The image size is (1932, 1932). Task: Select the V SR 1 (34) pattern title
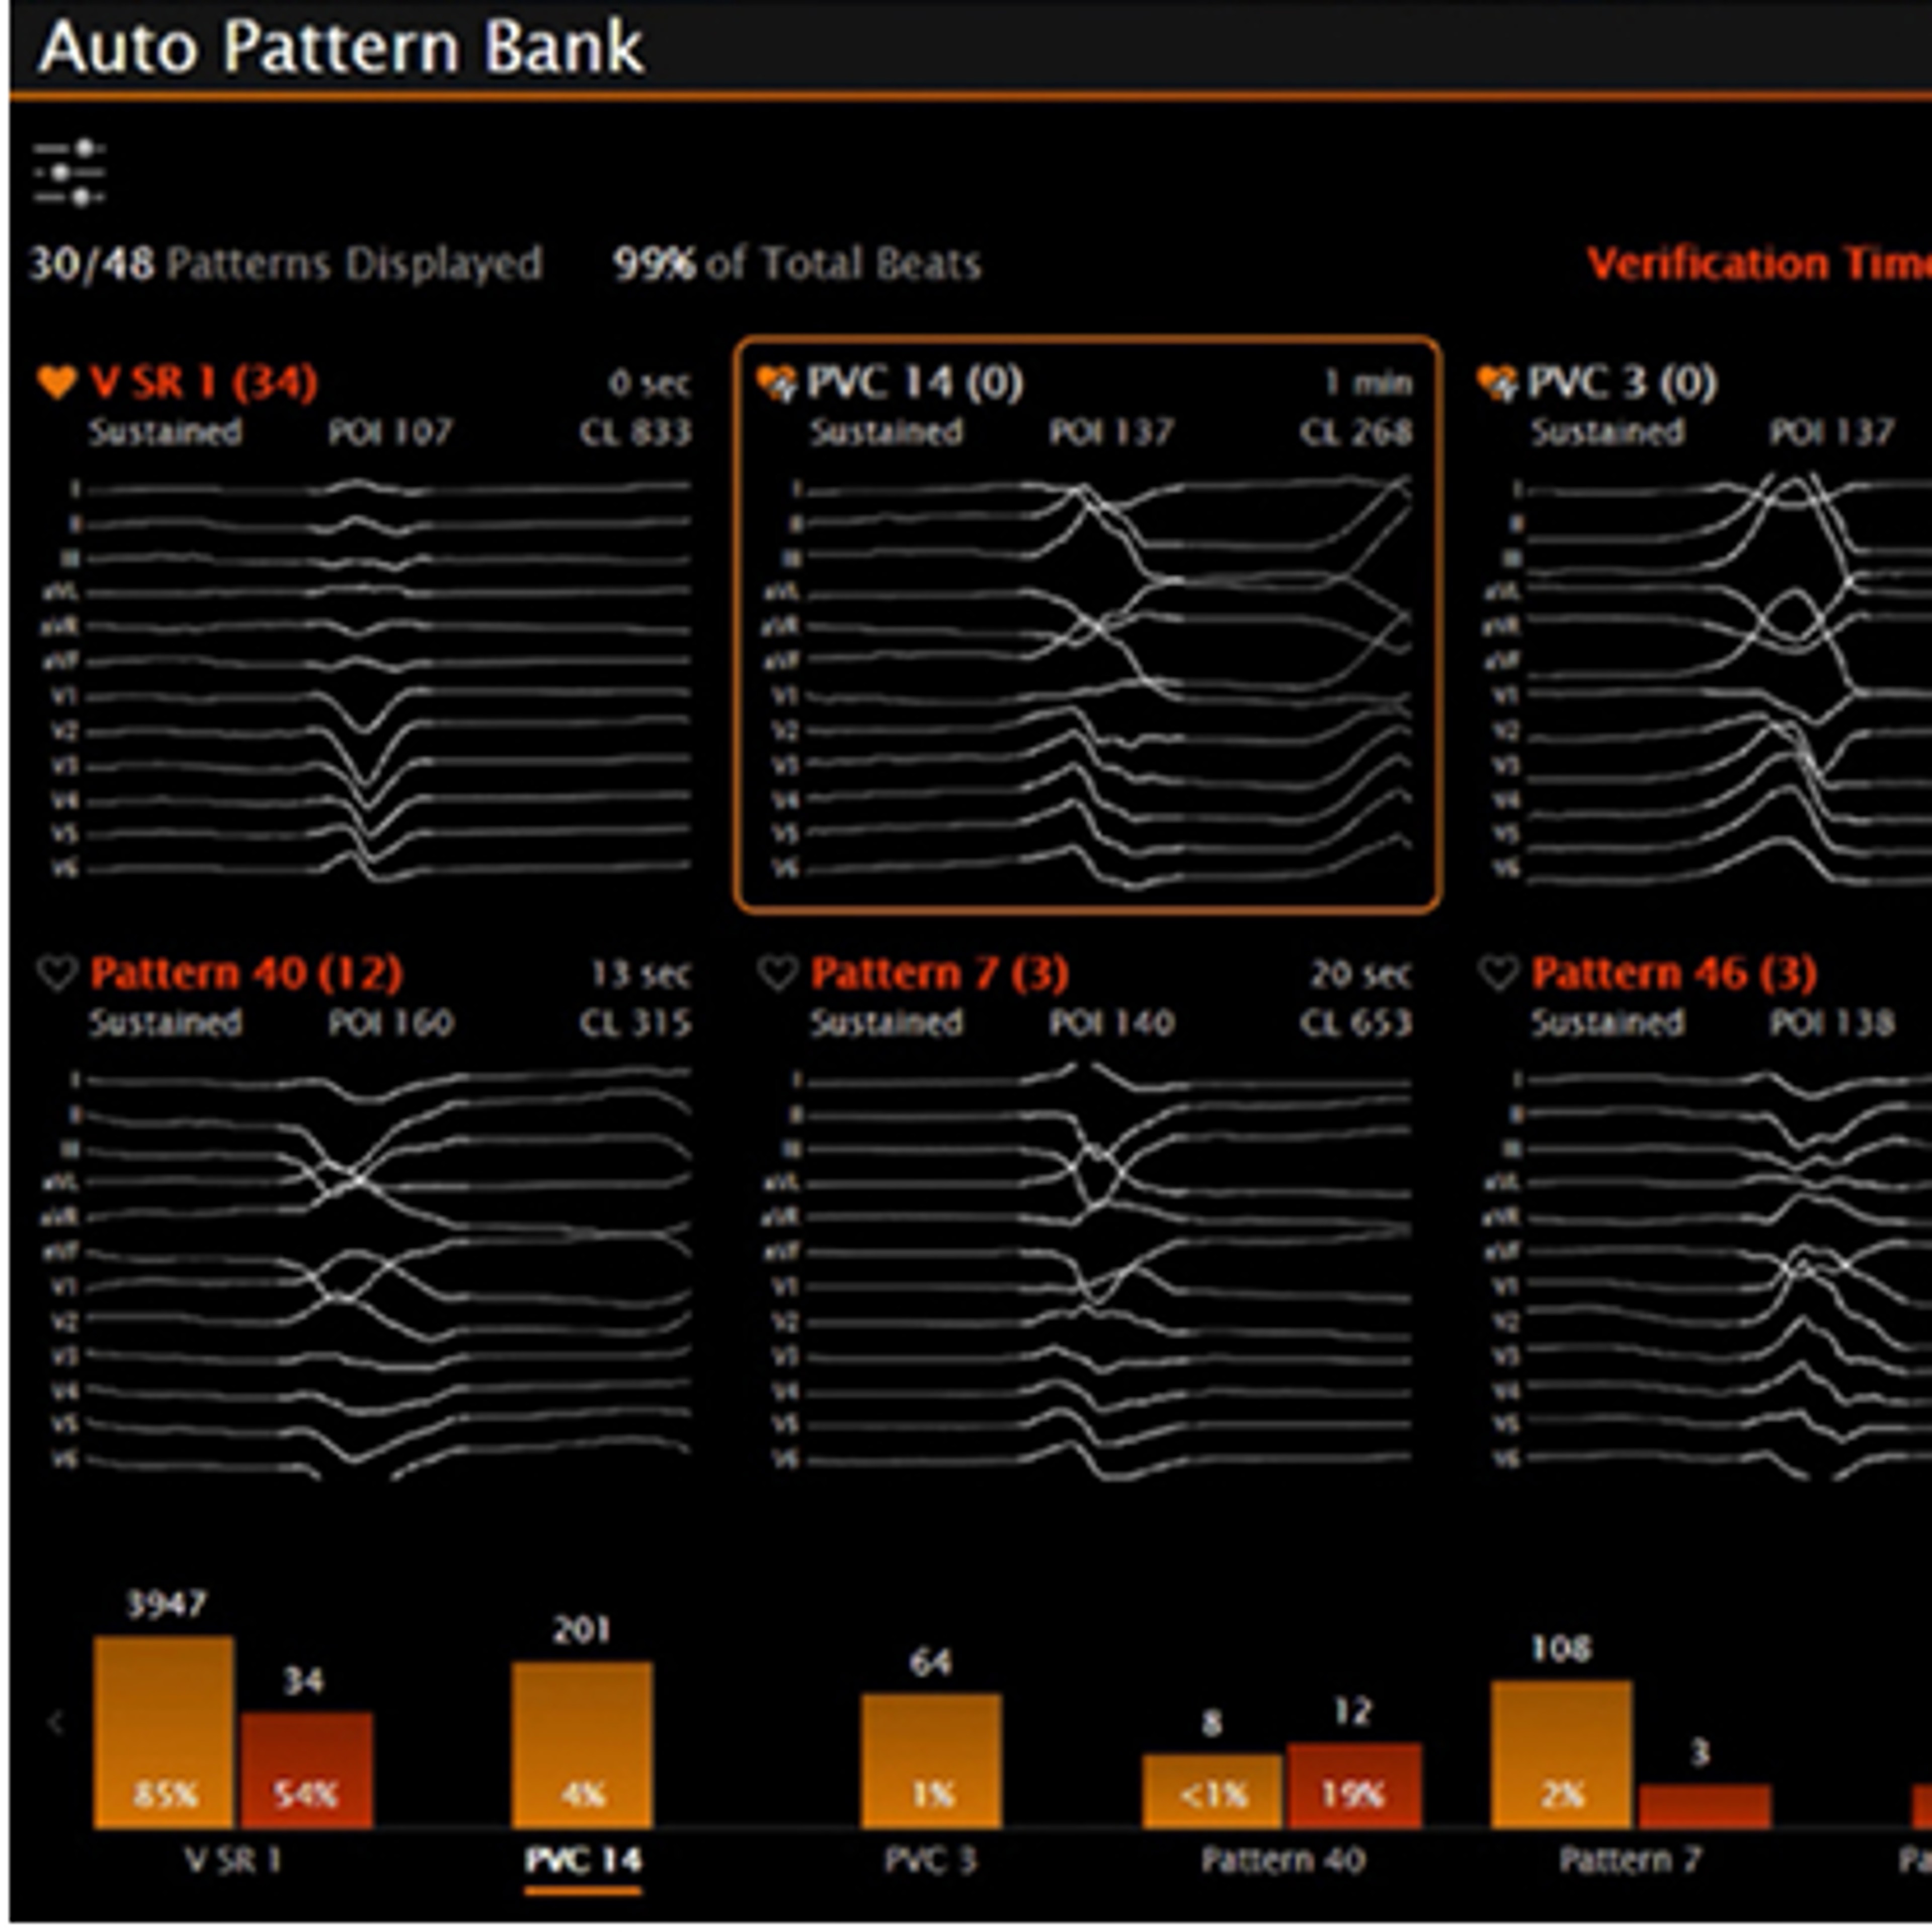[204, 382]
